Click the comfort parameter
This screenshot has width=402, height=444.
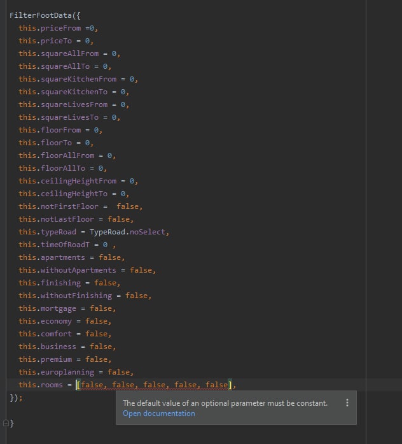(x=56, y=334)
